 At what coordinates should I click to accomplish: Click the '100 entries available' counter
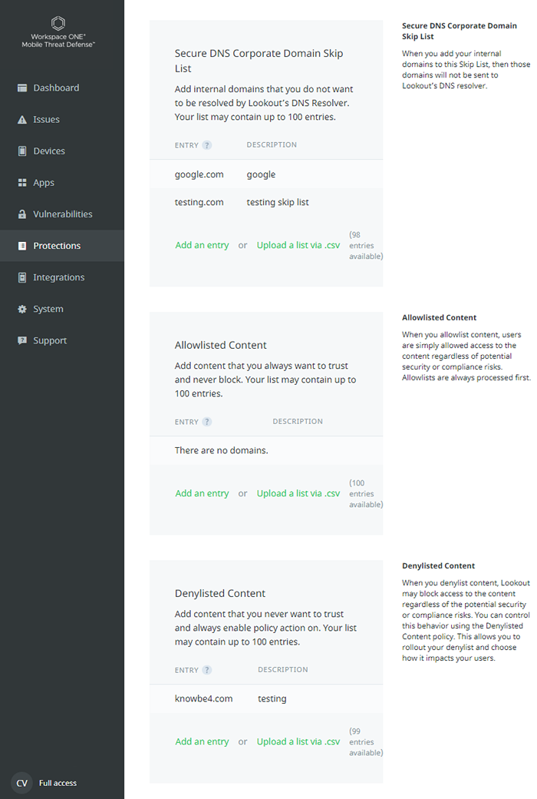365,494
